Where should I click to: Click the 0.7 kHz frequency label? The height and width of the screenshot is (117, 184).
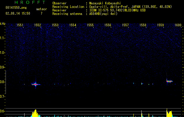3,97
